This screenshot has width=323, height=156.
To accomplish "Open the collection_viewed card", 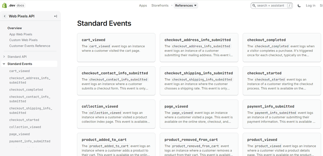I will (116, 114).
